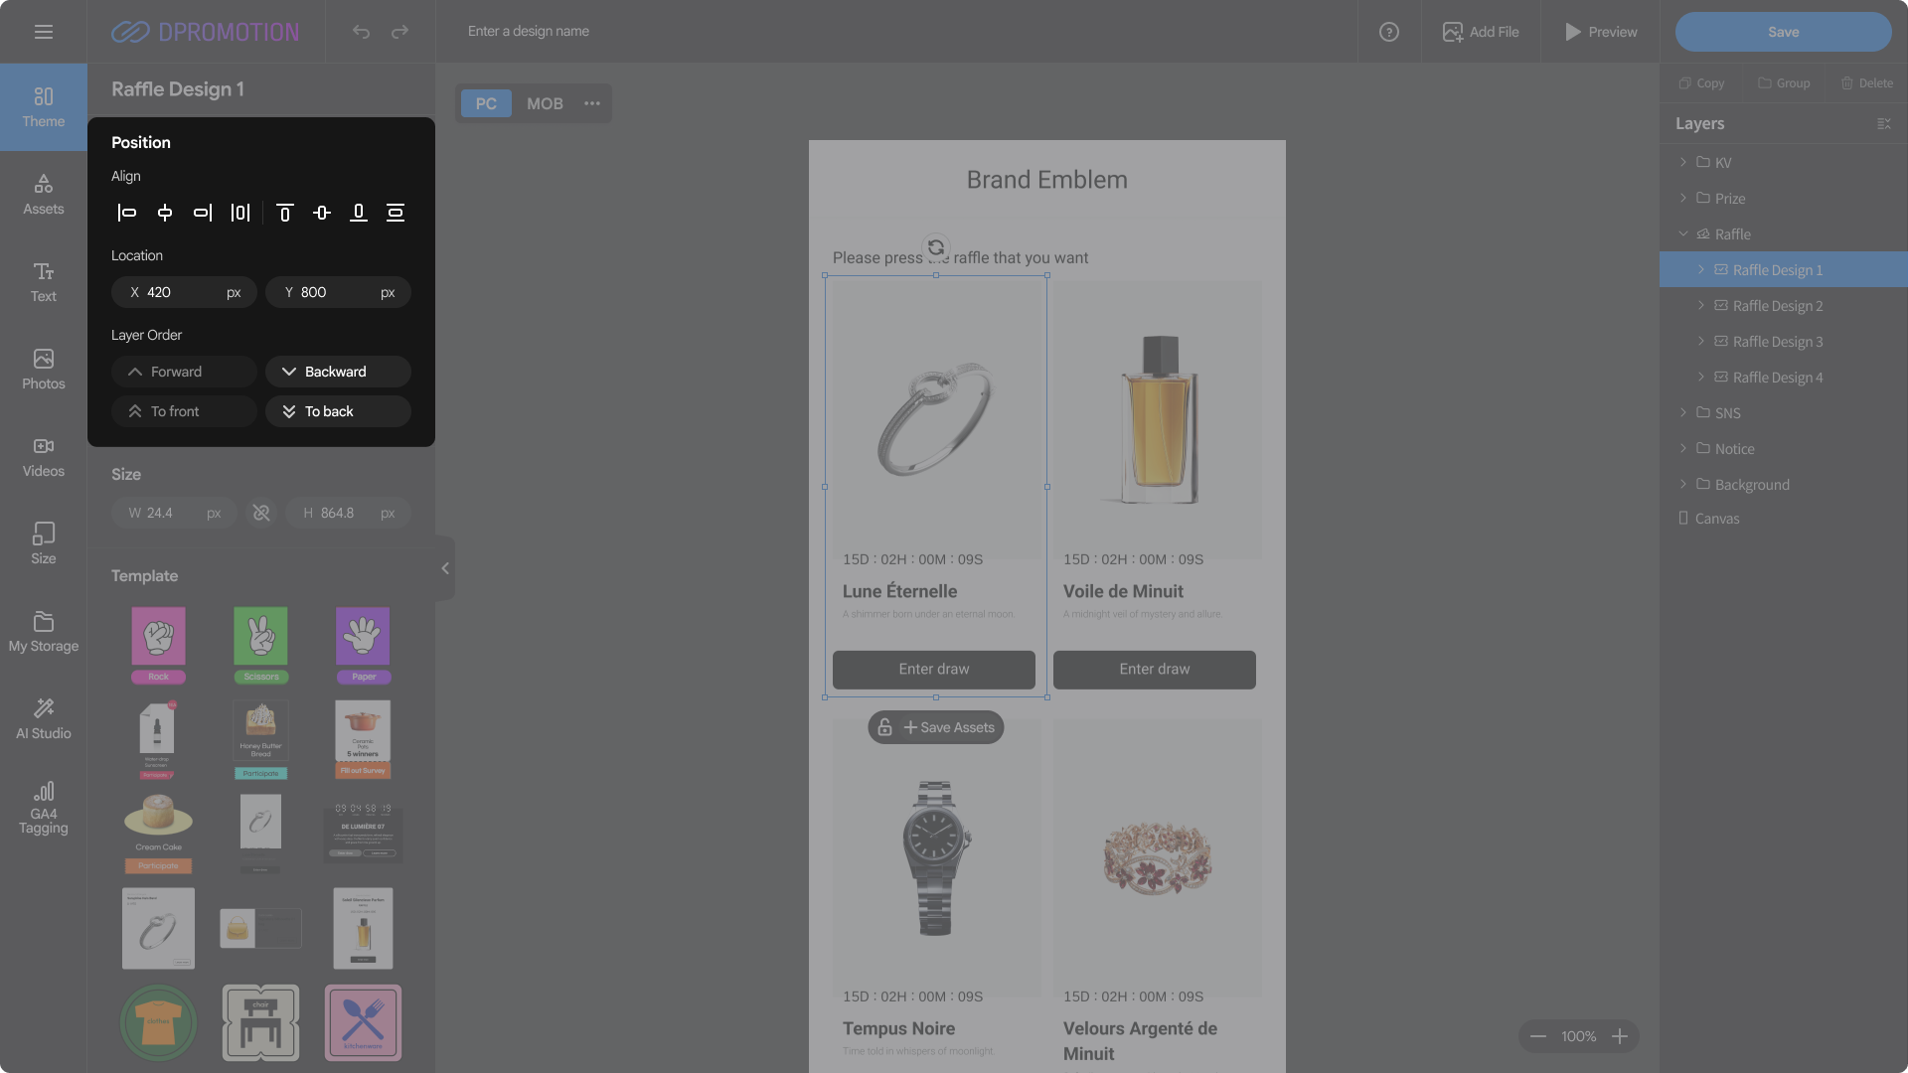The height and width of the screenshot is (1073, 1908).
Task: Switch canvas view to MOB
Action: click(545, 103)
